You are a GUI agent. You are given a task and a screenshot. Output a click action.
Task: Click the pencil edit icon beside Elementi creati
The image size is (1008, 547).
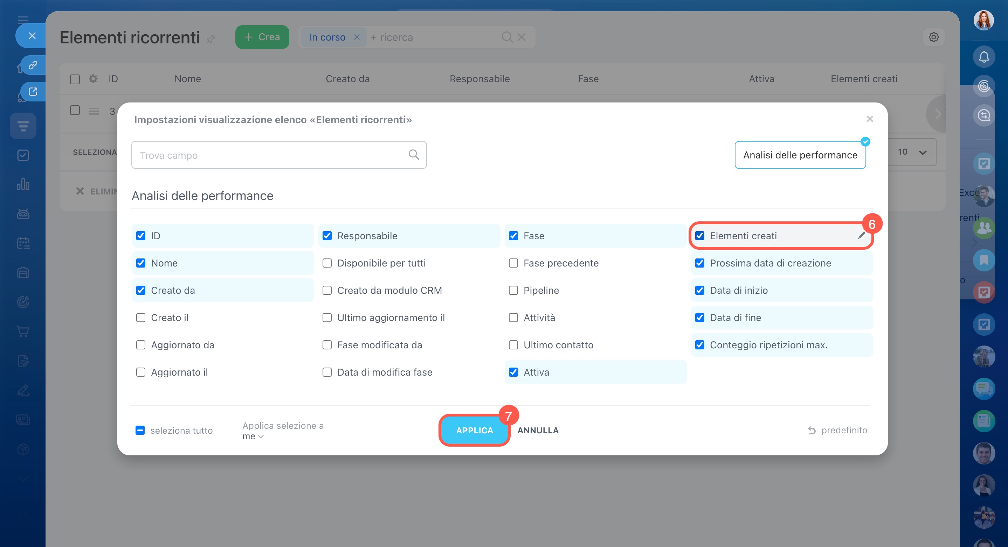(861, 236)
